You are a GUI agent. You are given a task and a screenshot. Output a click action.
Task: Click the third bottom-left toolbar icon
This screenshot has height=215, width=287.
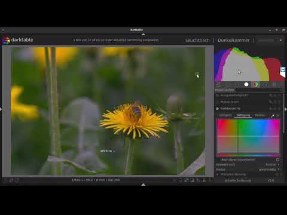coord(17,180)
